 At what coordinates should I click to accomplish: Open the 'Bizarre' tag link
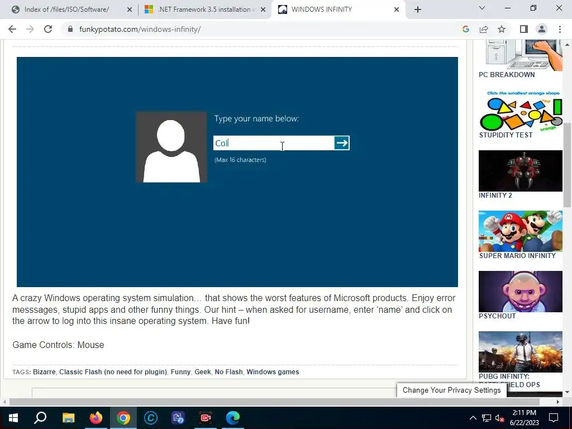coord(44,371)
